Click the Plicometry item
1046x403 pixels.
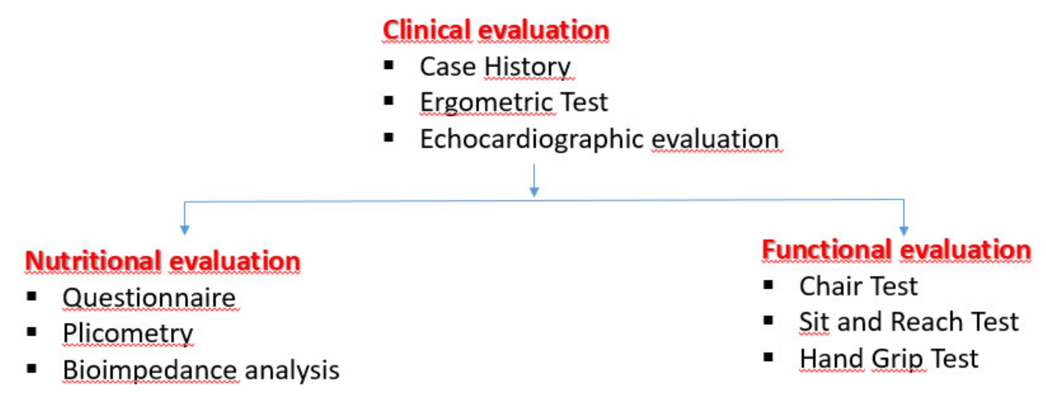[x=128, y=334]
